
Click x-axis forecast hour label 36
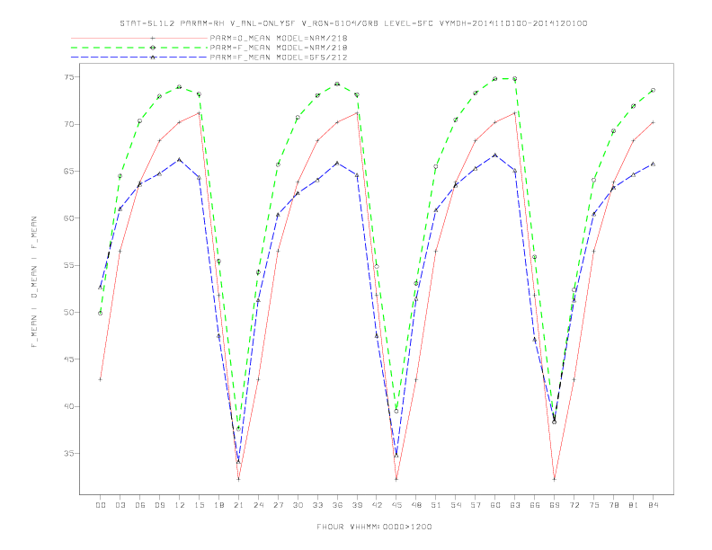(337, 505)
